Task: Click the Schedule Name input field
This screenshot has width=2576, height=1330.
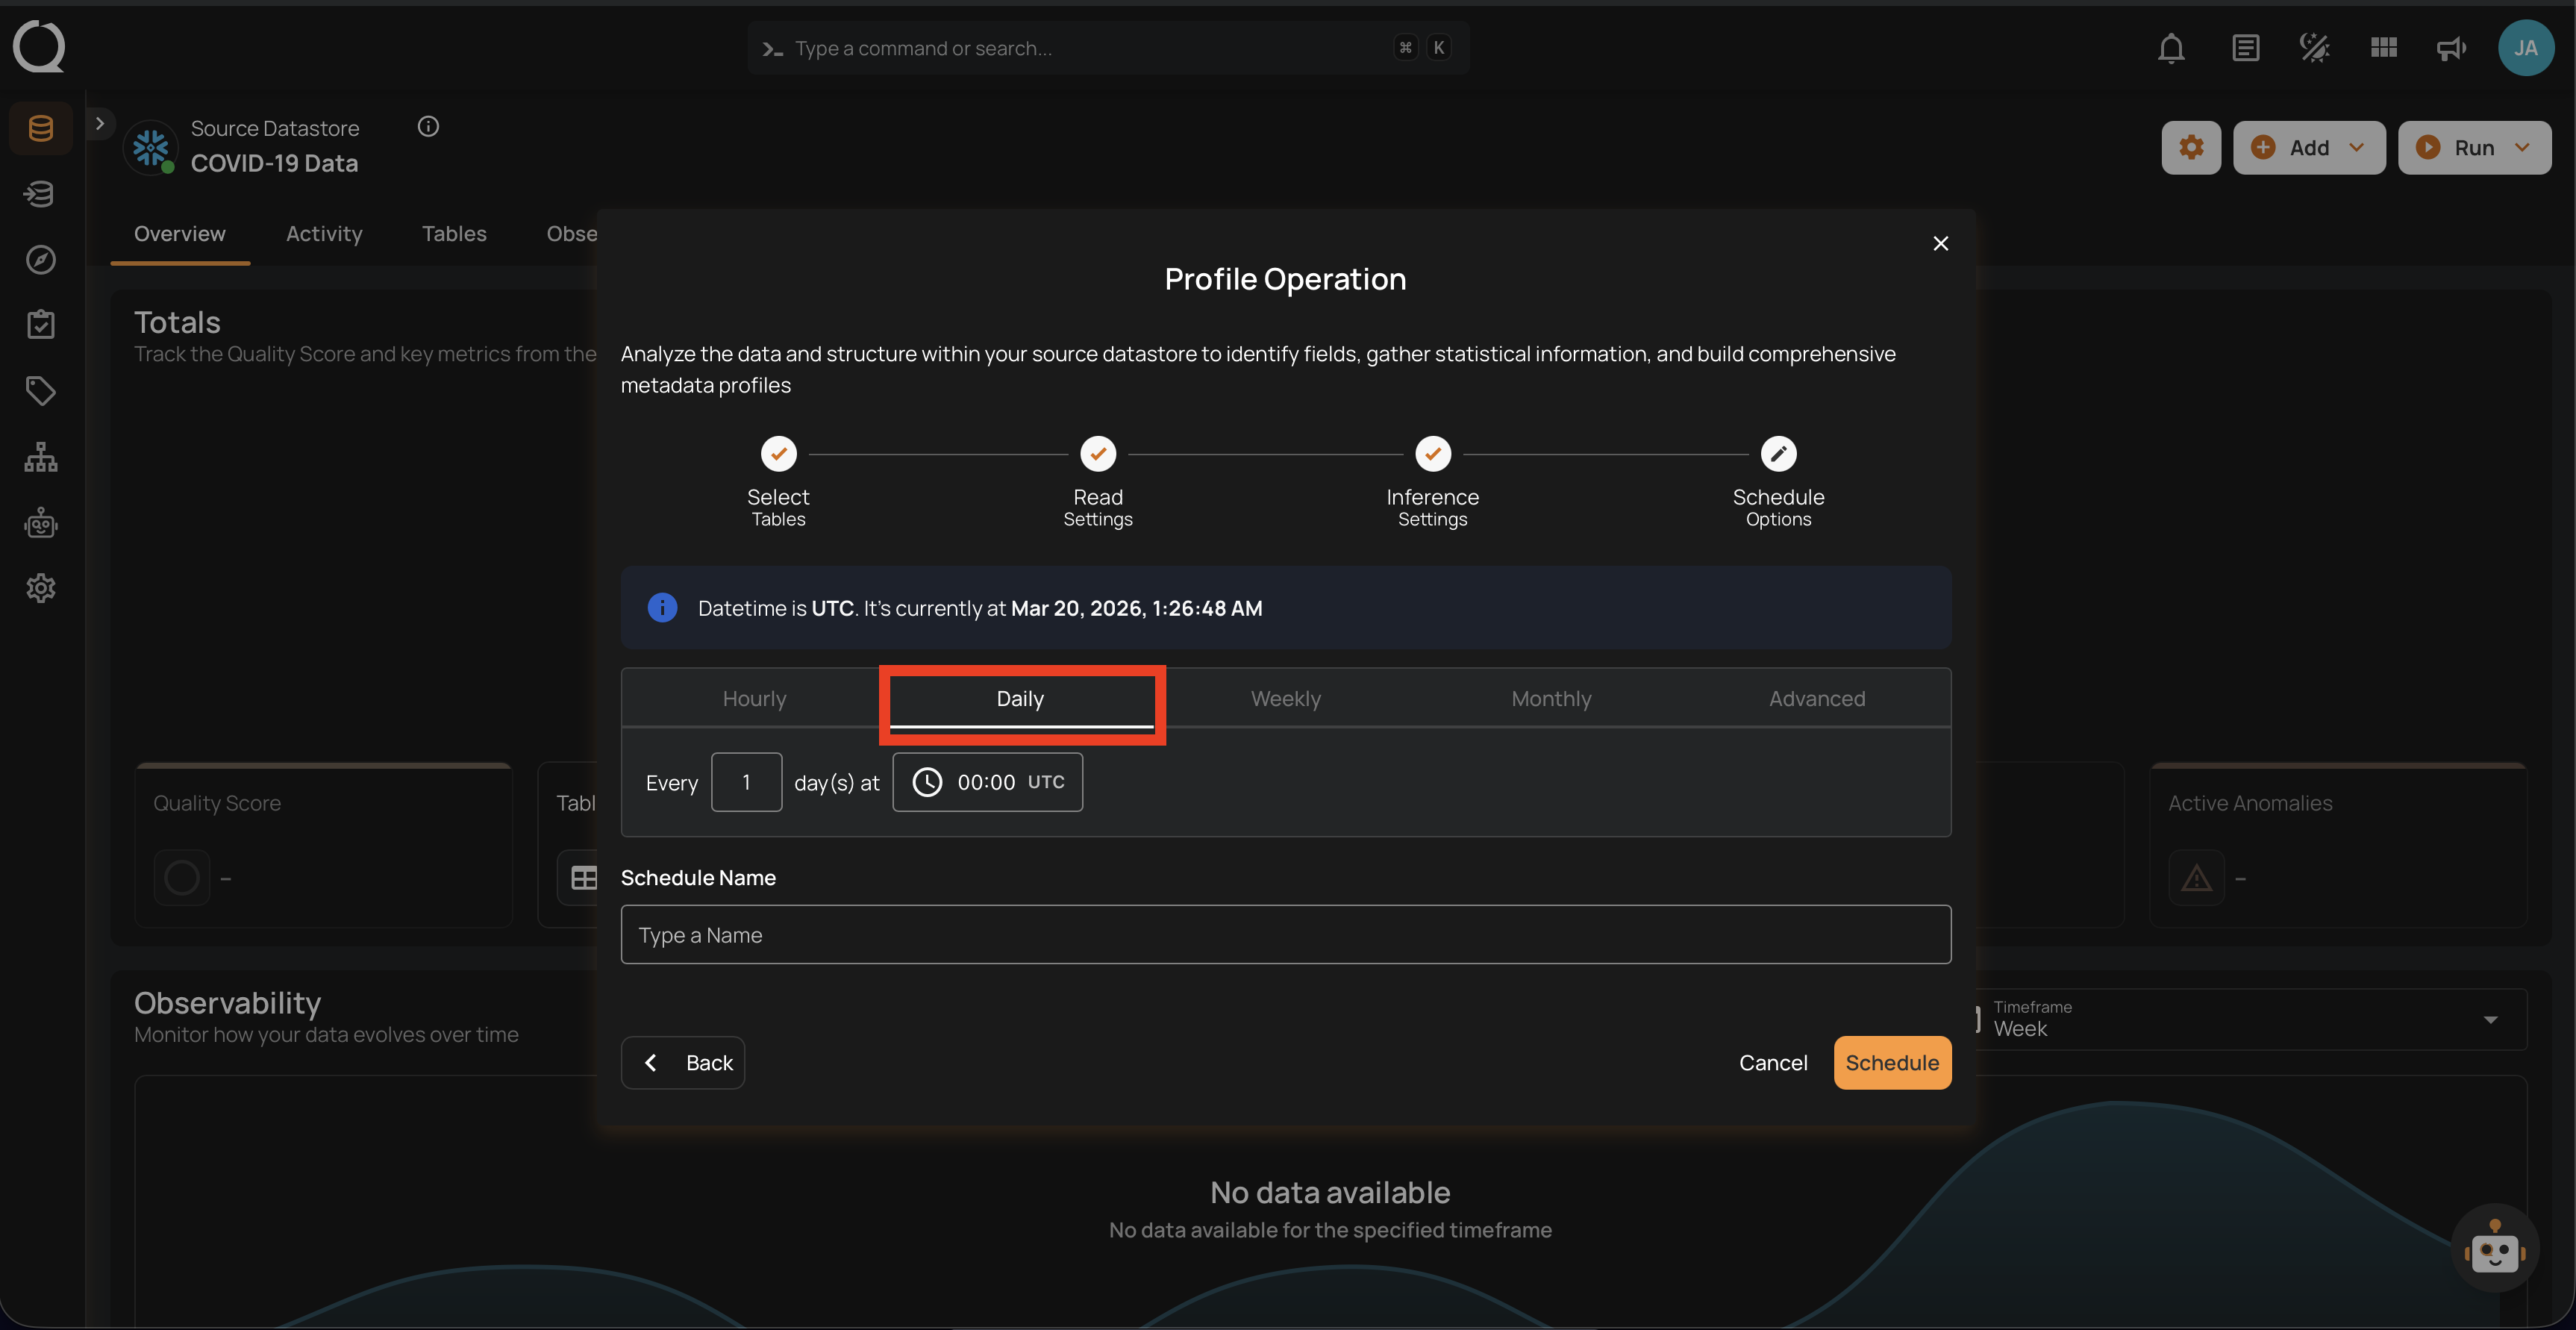Action: [x=1285, y=934]
